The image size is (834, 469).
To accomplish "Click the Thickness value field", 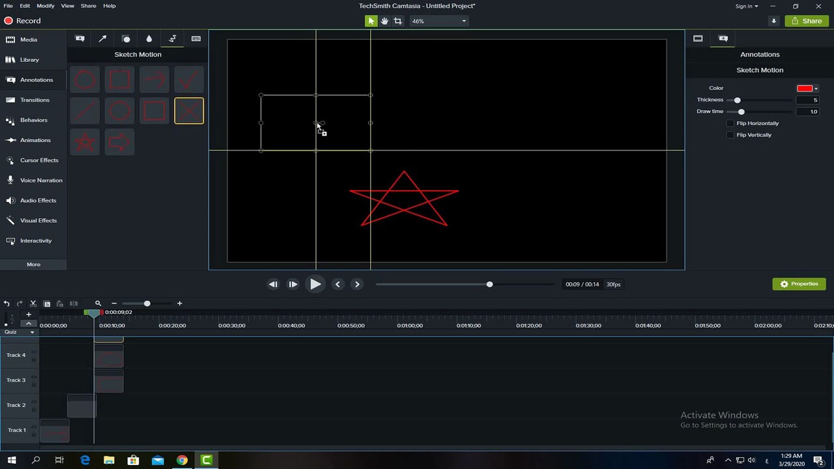I will point(807,100).
